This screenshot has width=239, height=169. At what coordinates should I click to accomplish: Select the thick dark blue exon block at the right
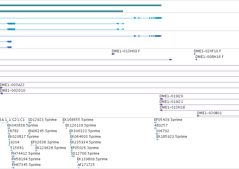[x=158, y=36]
